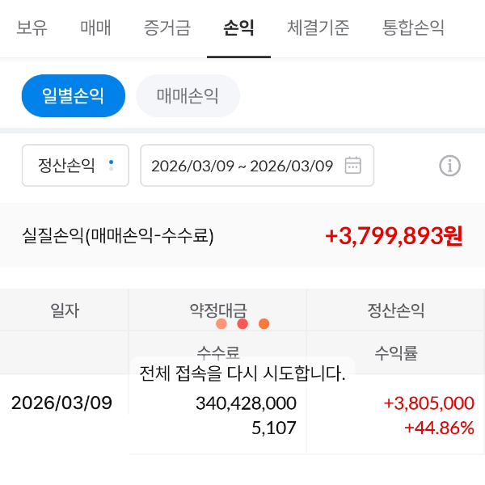
Task: Click the 수익률 column sub-header
Action: click(396, 353)
